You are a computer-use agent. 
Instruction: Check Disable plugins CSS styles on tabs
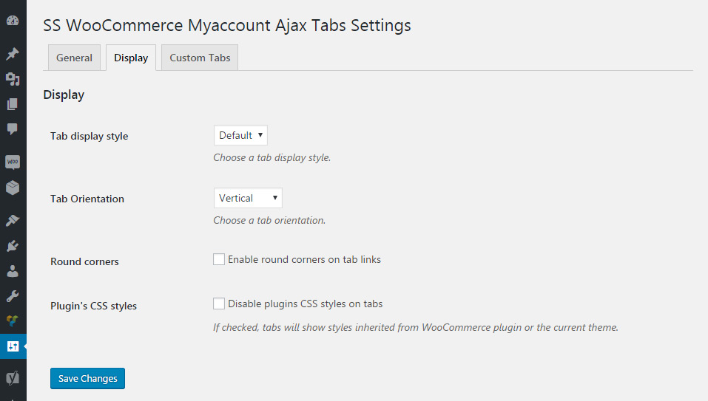[219, 304]
